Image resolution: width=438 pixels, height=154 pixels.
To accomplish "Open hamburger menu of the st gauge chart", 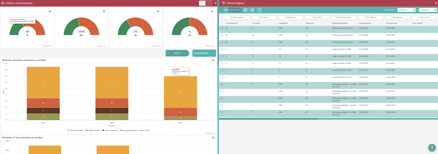I will 212,11.
